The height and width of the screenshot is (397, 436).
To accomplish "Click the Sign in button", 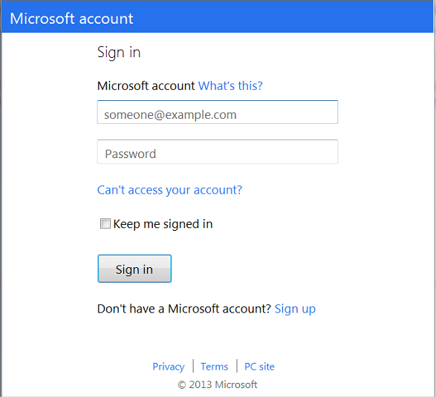I will pyautogui.click(x=134, y=269).
